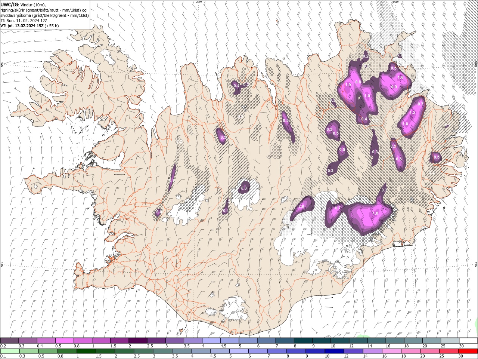
Task: Click the 'IT: Sun. 11. 02. 2024 12Z' line
Action: pyautogui.click(x=25, y=21)
